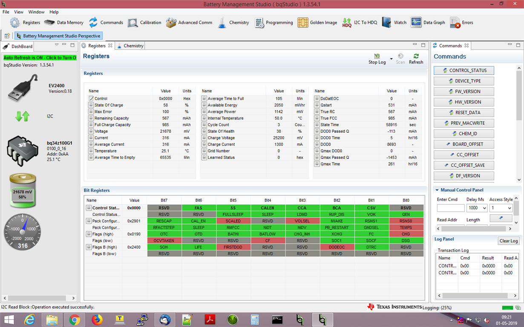Turn off Auto Refresh in DashBoard

point(40,57)
